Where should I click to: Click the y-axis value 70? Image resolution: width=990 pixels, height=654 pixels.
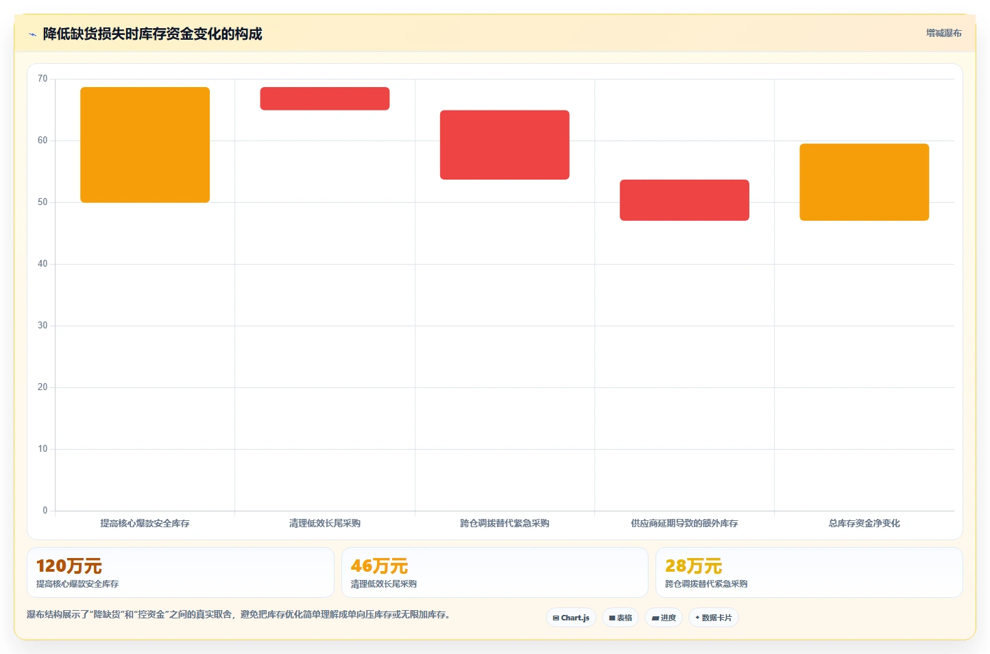(43, 79)
